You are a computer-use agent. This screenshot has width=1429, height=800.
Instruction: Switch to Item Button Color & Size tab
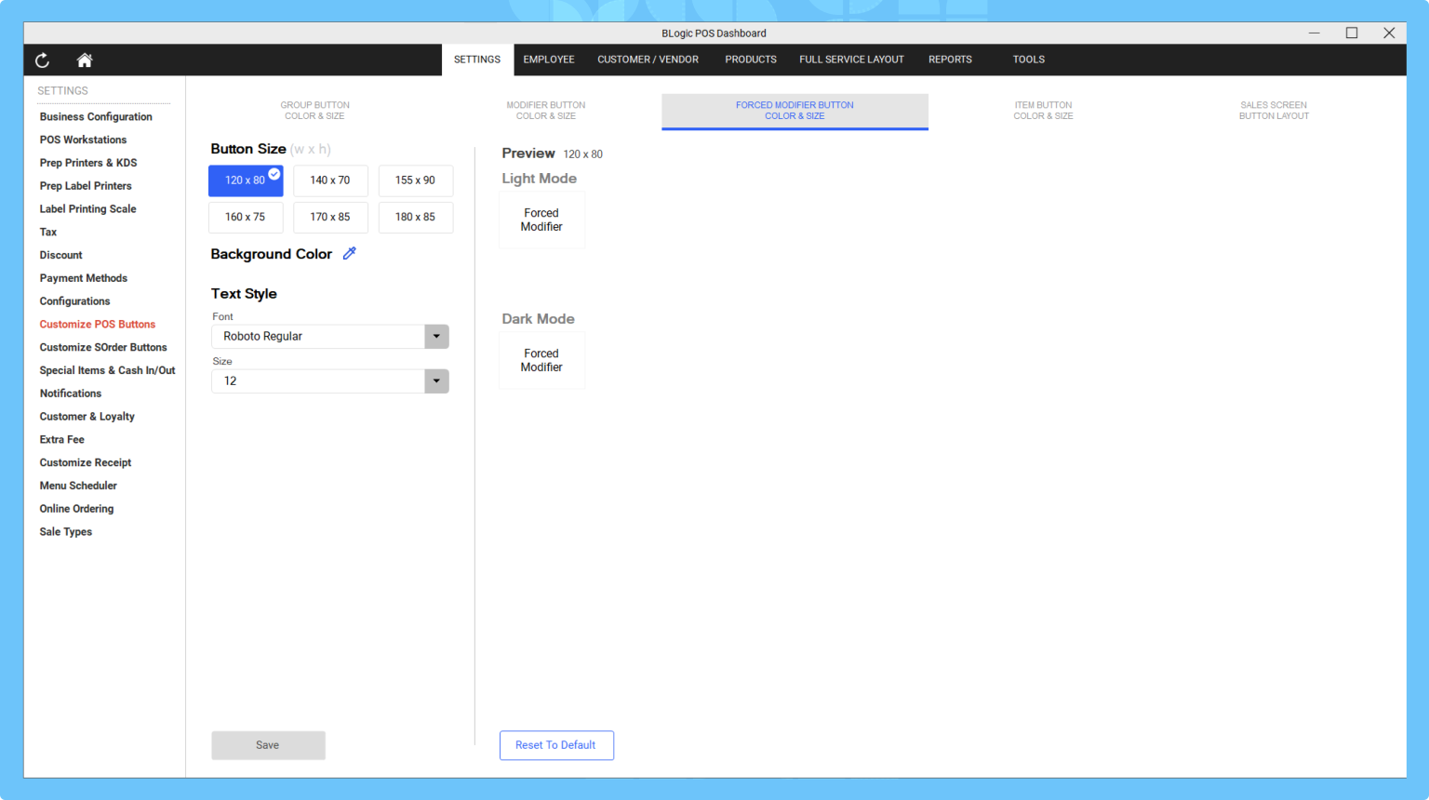coord(1043,111)
